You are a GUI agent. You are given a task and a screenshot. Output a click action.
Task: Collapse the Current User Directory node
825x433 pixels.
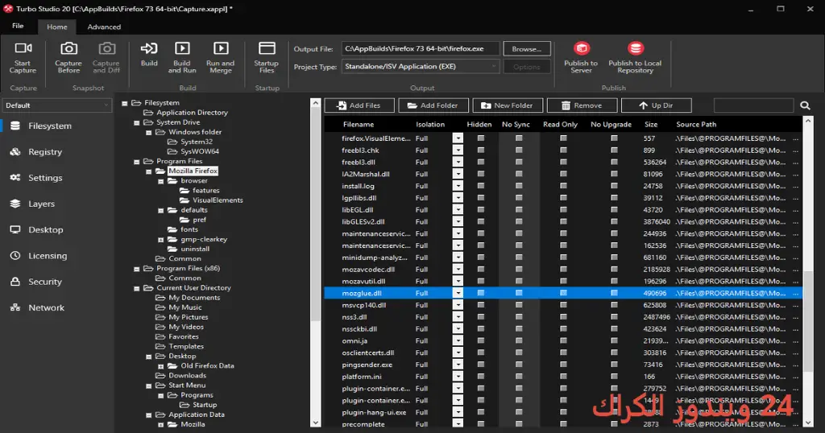(136, 288)
